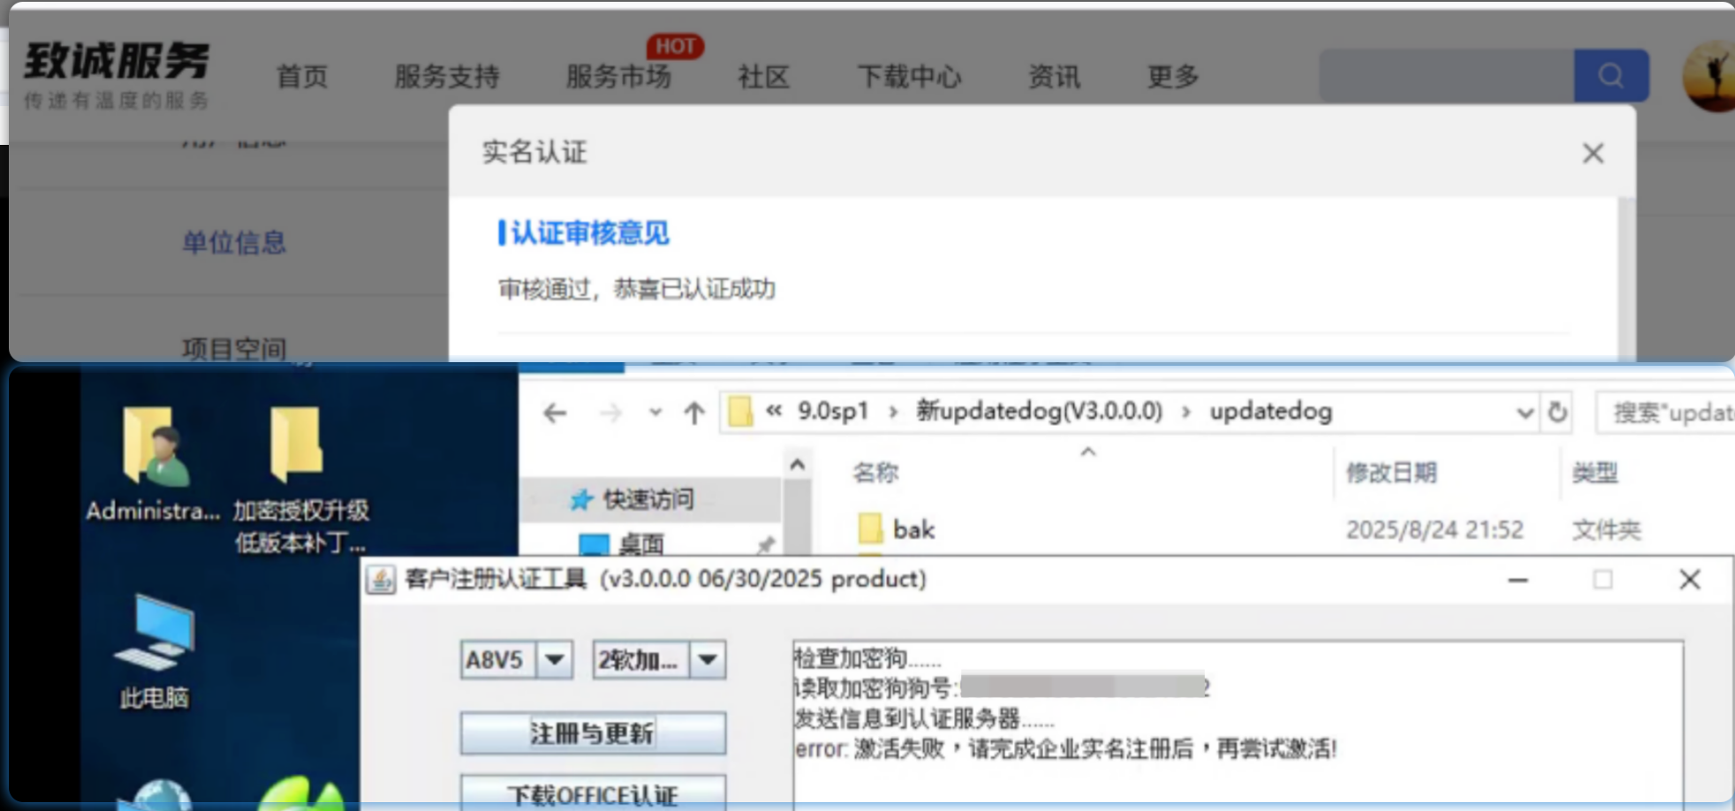The height and width of the screenshot is (811, 1735).
Task: Click the 注册与更新 button
Action: (593, 733)
